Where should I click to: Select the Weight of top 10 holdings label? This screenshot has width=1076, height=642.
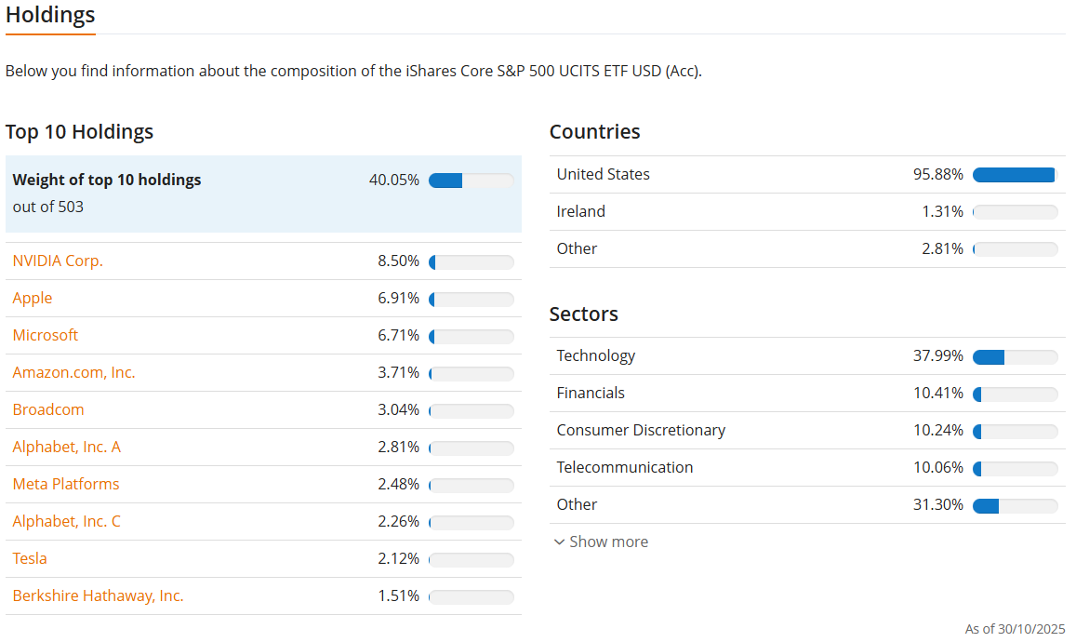(x=107, y=180)
